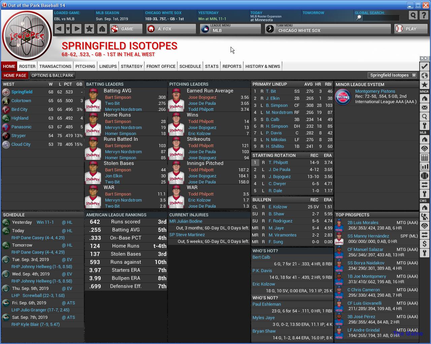This screenshot has height=344, width=431.
Task: Focus the Global Search input field
Action: tap(381, 18)
